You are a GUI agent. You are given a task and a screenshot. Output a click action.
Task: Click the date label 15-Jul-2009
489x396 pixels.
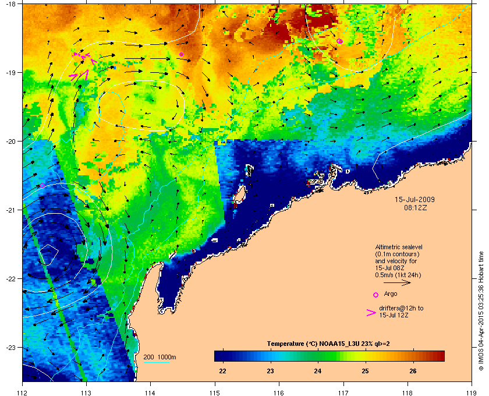point(414,199)
